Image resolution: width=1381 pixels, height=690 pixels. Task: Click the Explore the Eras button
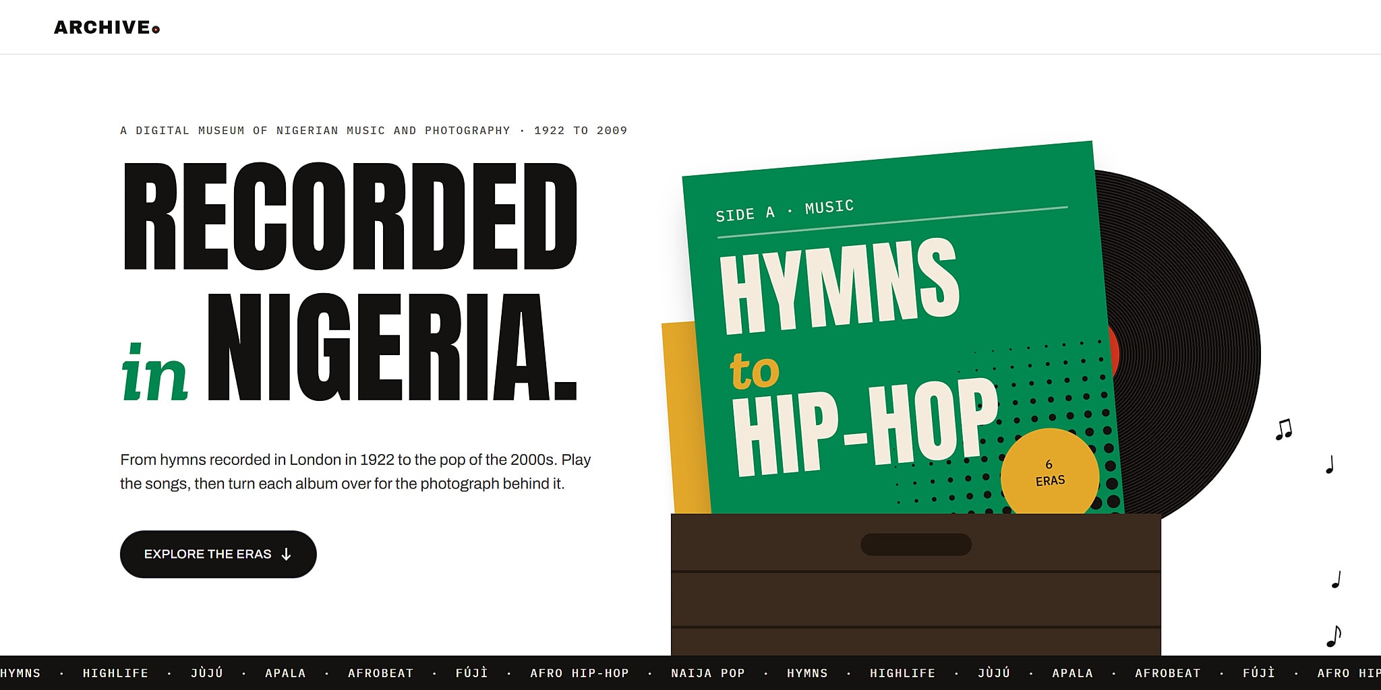218,554
